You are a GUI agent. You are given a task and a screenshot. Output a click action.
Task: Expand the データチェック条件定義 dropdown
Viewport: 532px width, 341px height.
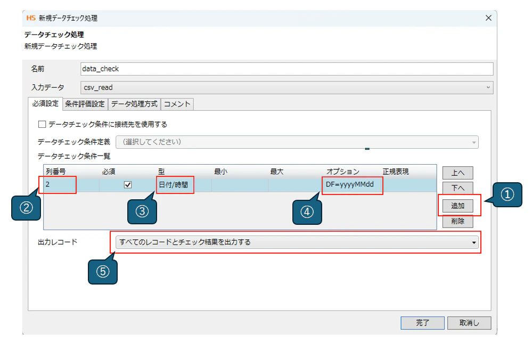pos(297,142)
